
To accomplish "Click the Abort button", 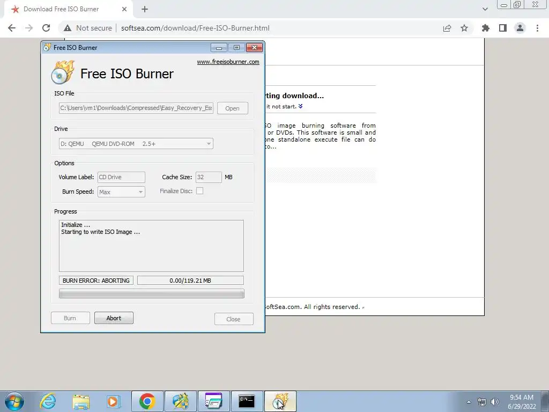I will (114, 318).
